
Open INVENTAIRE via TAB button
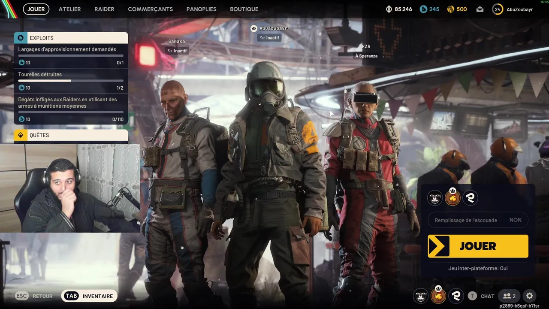click(x=89, y=296)
